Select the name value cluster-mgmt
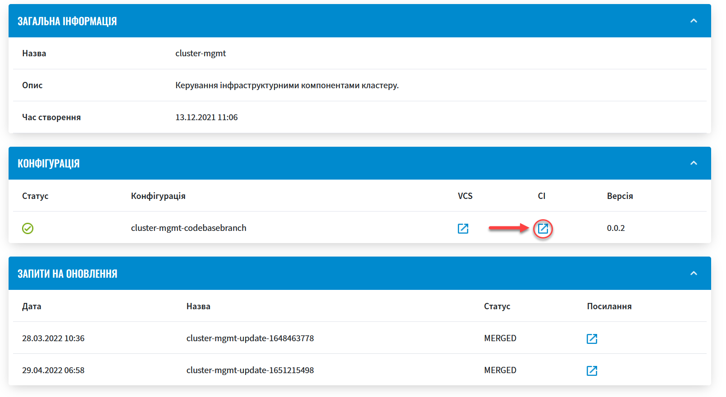Image resolution: width=726 pixels, height=397 pixels. point(201,53)
